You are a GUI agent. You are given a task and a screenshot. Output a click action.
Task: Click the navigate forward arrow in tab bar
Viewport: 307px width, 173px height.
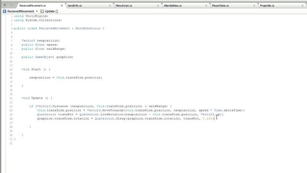point(12,5)
